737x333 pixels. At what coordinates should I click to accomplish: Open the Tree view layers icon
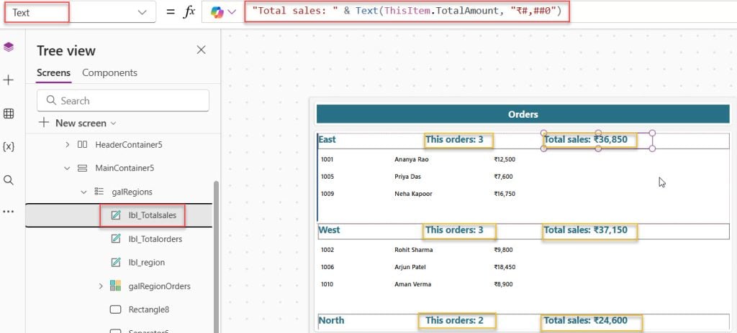click(9, 47)
